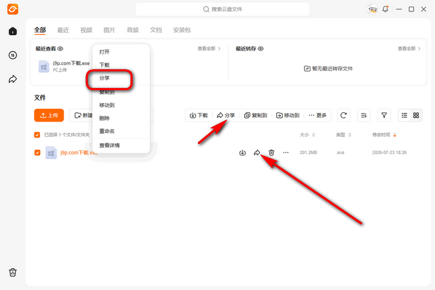Open the 更多 toolbar menu

[318, 115]
